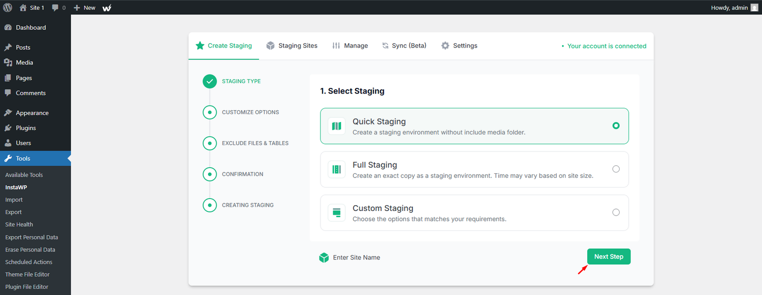
Task: Open Available Tools submenu link
Action: 24,175
